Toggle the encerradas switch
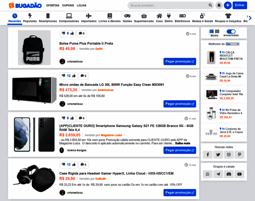The image size is (255, 201). coord(231,31)
